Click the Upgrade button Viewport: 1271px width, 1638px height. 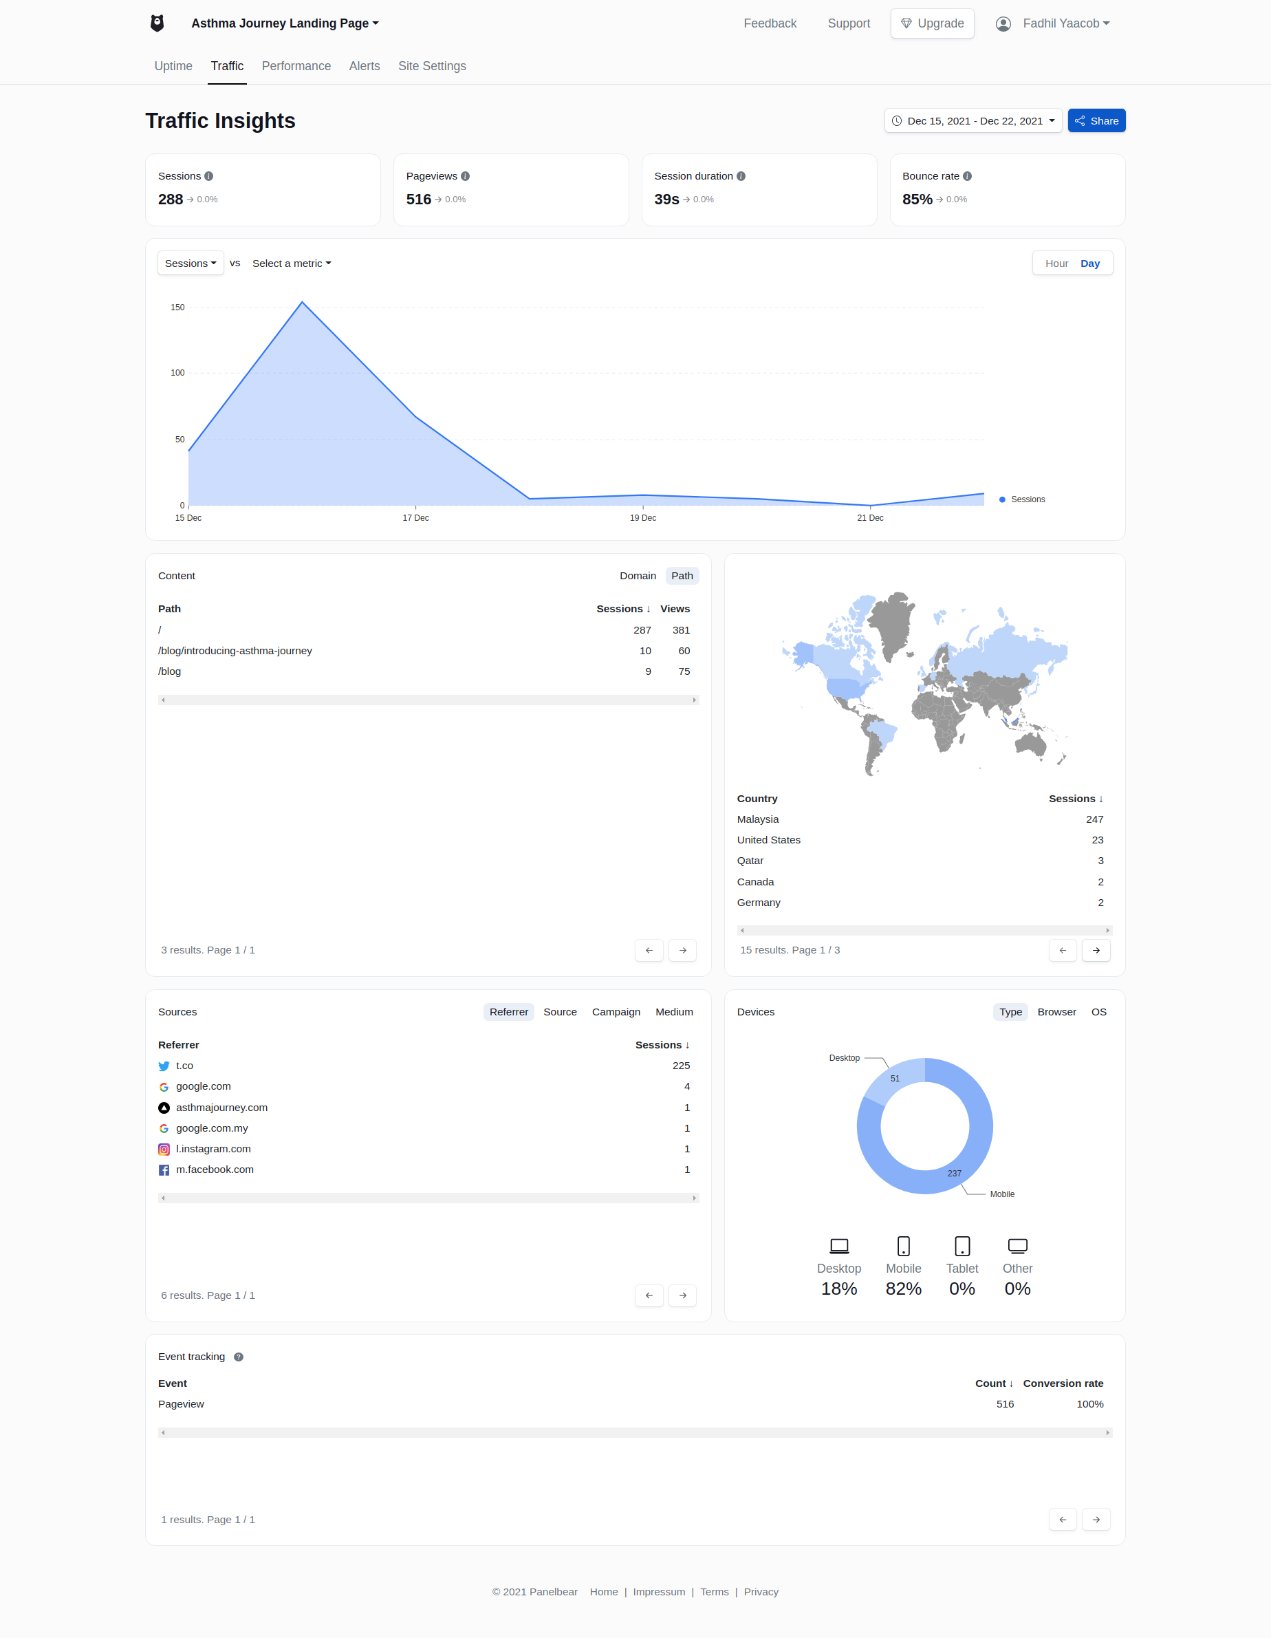click(932, 23)
